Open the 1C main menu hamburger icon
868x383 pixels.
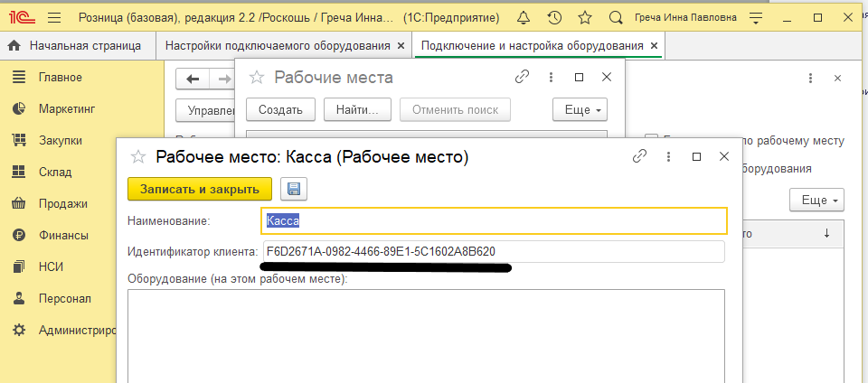(x=53, y=18)
